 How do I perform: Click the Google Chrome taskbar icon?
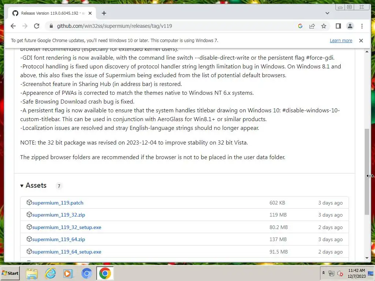[105, 273]
